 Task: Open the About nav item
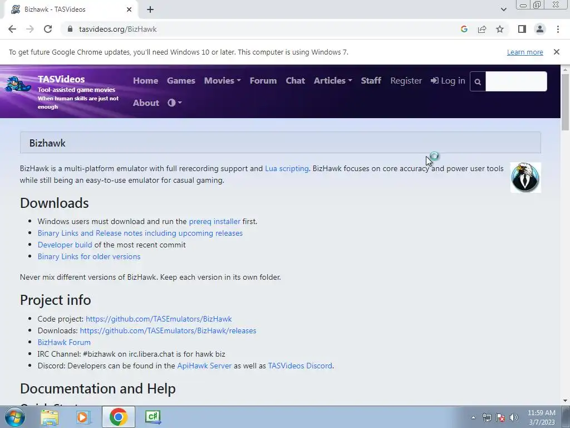point(146,103)
